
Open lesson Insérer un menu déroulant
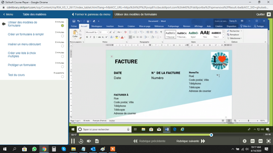24,45
